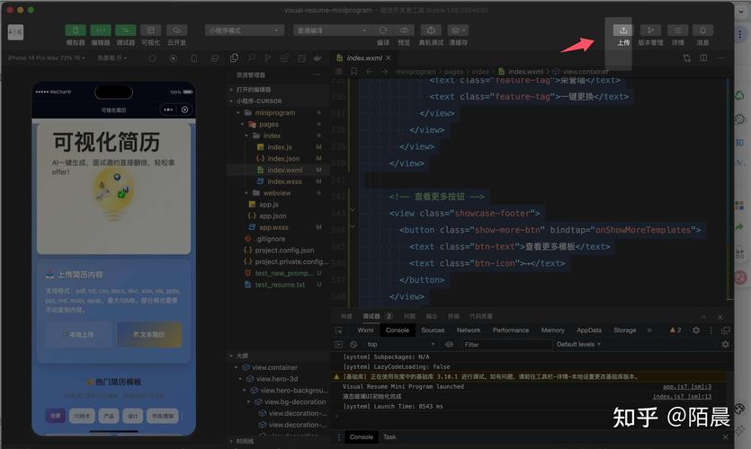Select the 代码质量 panel tab
The width and height of the screenshot is (751, 449).
(480, 316)
